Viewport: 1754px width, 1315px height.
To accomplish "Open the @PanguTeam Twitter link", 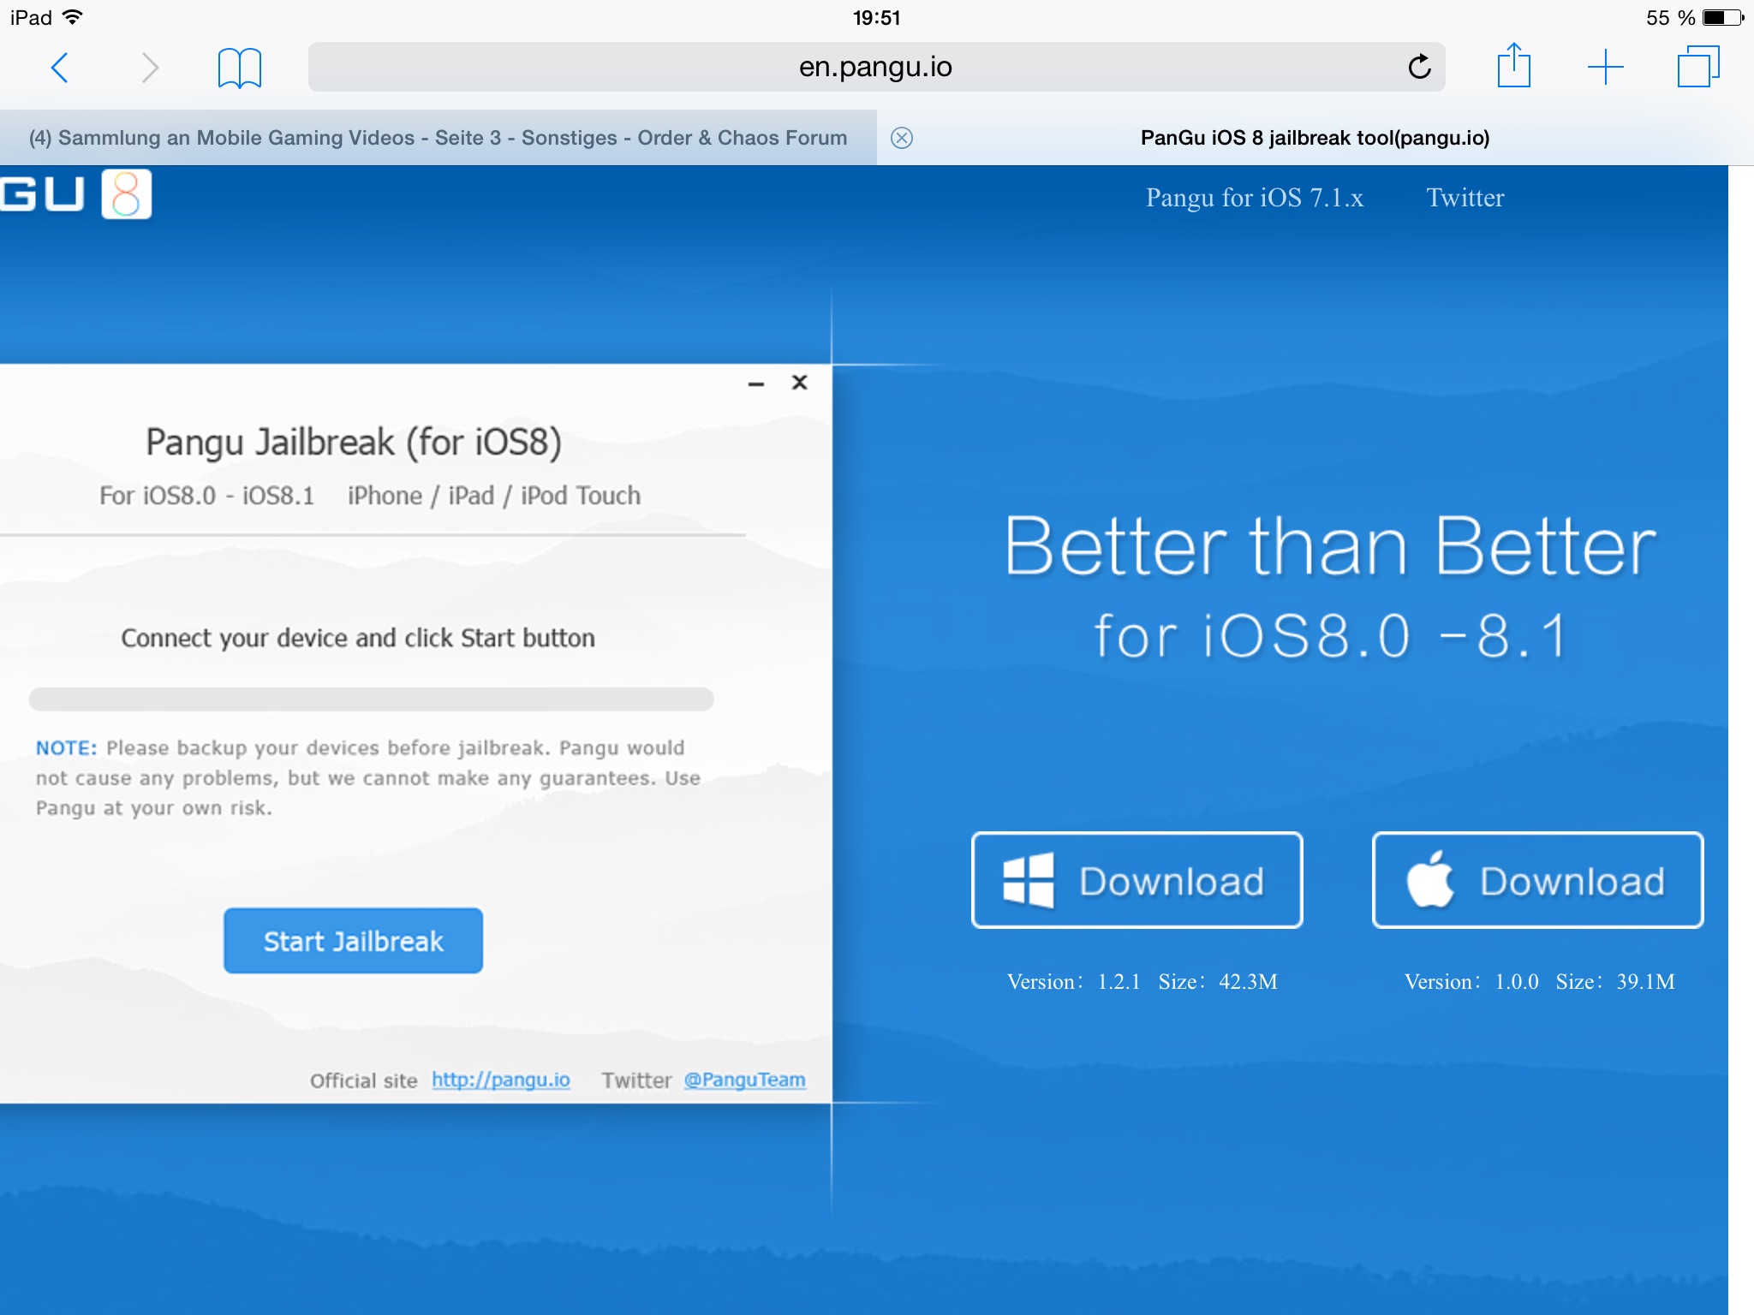I will (744, 1080).
